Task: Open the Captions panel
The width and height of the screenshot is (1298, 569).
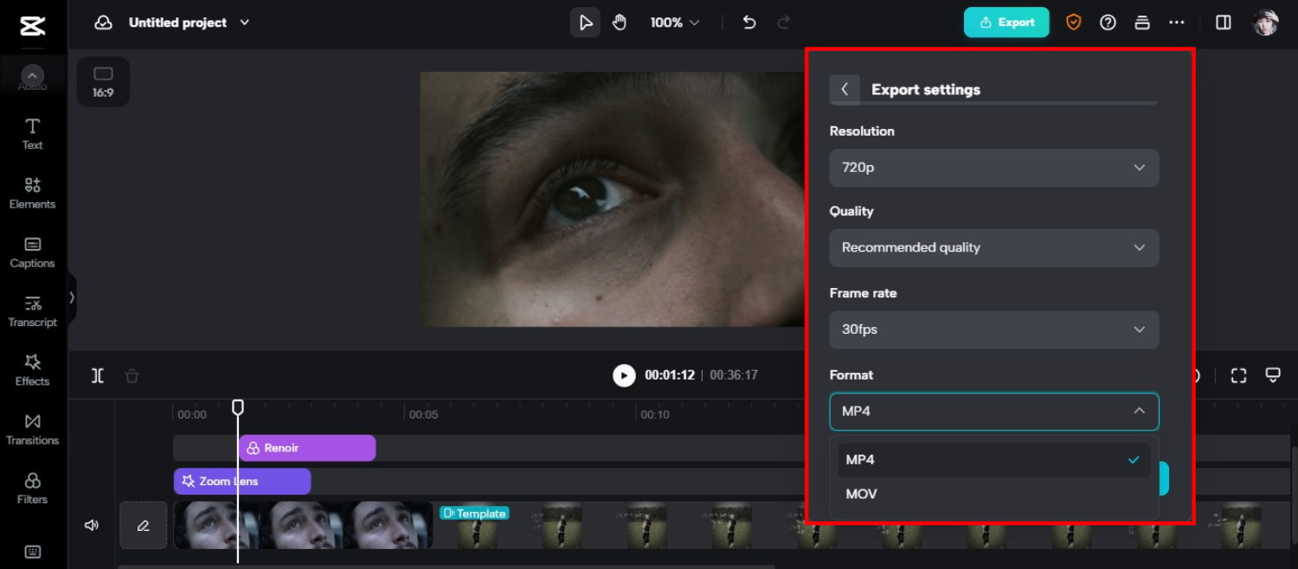Action: (x=32, y=253)
